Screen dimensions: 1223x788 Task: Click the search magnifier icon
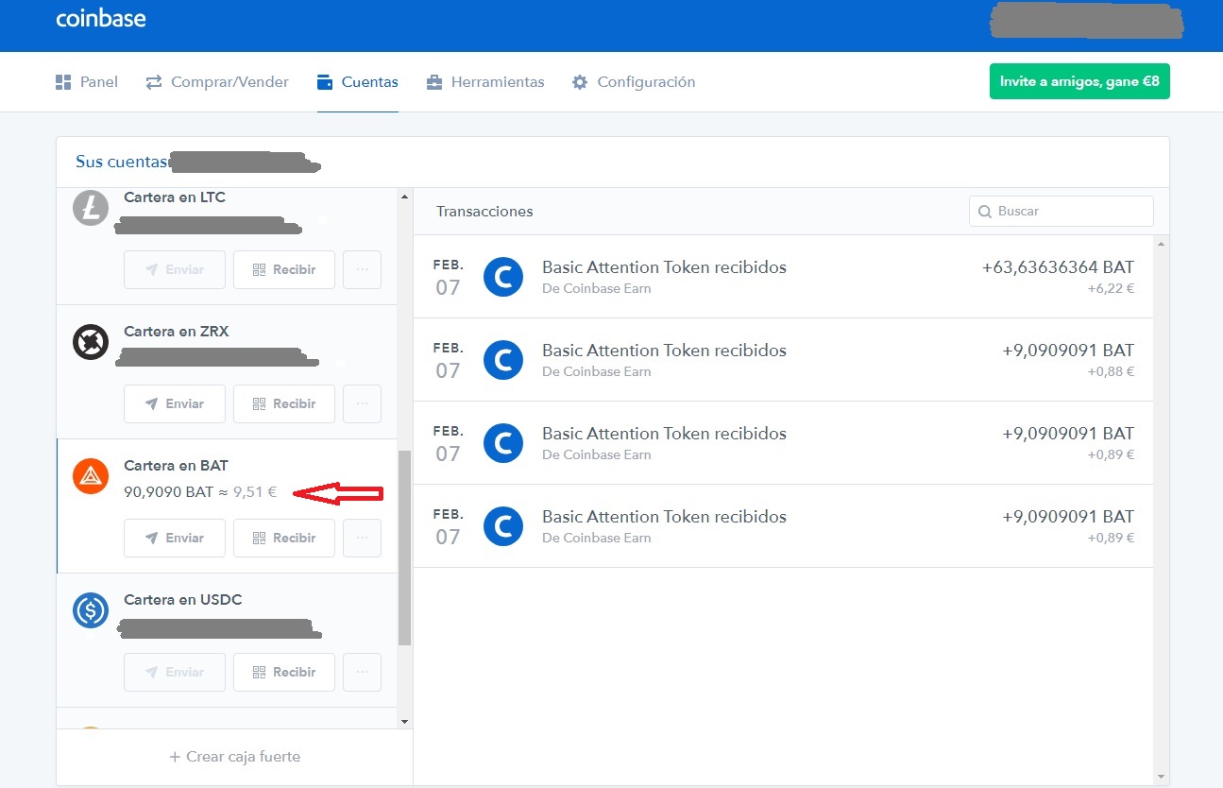985,212
